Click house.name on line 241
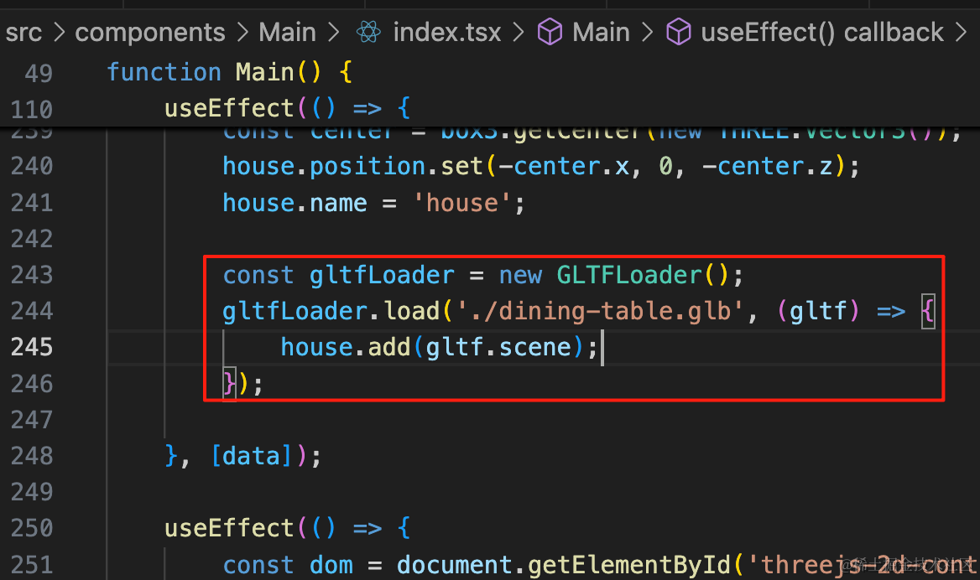The image size is (980, 580). (295, 203)
